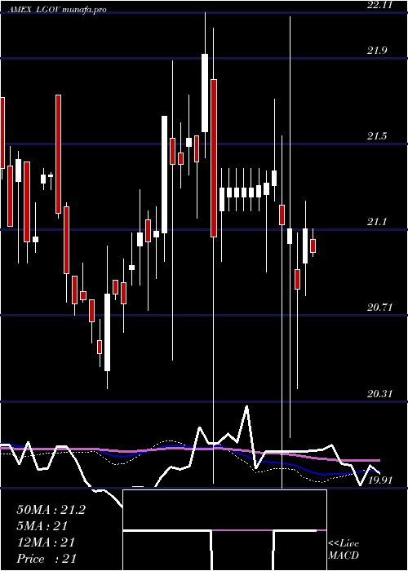The width and height of the screenshot is (408, 571).
Task: Click the 21.1 price axis label
Action: coord(377,222)
